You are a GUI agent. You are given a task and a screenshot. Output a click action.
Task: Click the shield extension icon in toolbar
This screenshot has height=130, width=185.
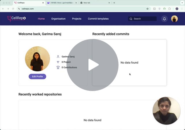coord(159,9)
